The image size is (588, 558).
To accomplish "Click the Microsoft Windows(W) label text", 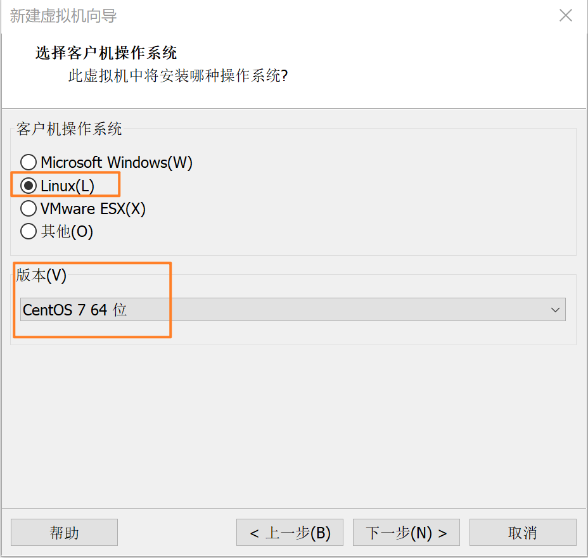I will 117,162.
